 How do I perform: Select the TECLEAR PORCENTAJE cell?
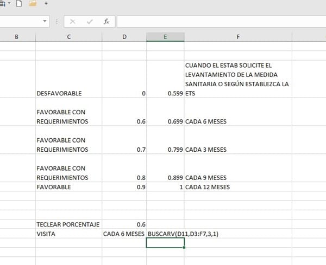pyautogui.click(x=69, y=224)
